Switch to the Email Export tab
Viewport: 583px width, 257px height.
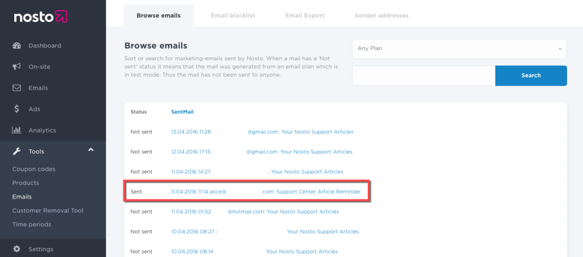click(x=305, y=15)
